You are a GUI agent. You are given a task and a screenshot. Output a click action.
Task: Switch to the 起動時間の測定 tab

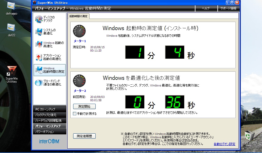click(x=78, y=16)
